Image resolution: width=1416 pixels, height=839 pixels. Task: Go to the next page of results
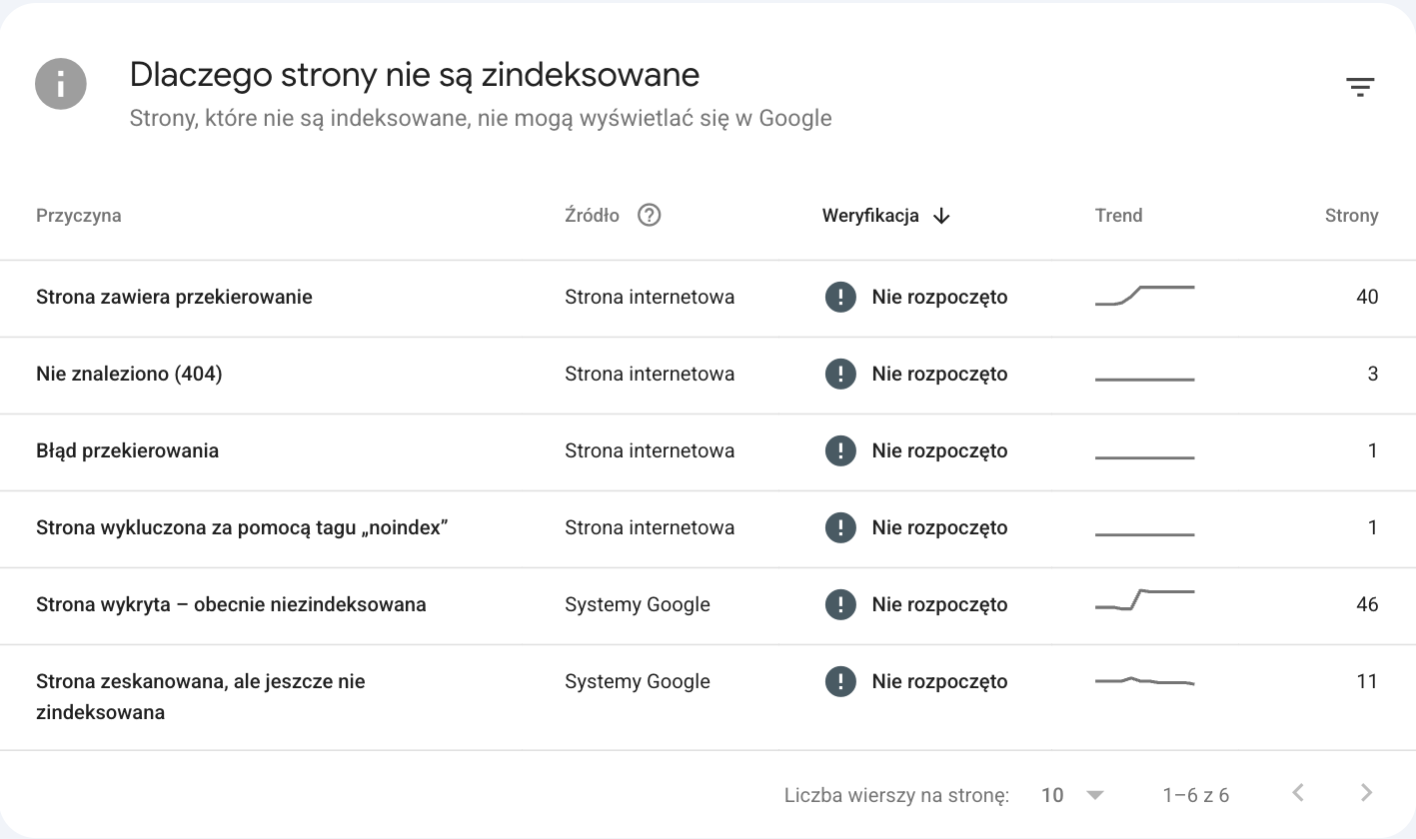pos(1366,794)
